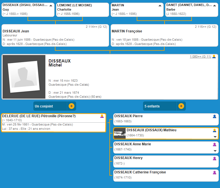Screen dimensions: 220x188
Task: Click Catherine Françoise's purple person icon
Action: [x=214, y=173]
